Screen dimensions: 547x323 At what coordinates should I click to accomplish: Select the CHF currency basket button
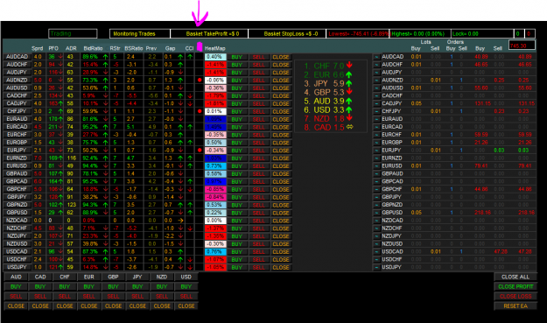pyautogui.click(x=65, y=277)
